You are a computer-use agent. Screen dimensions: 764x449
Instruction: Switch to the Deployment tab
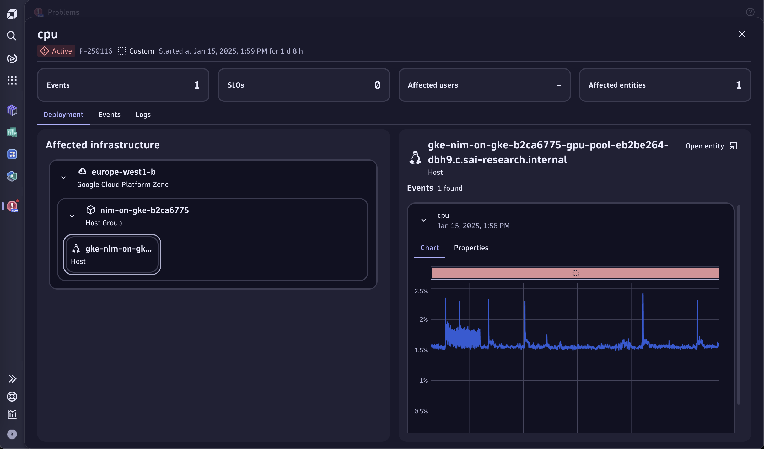coord(63,115)
